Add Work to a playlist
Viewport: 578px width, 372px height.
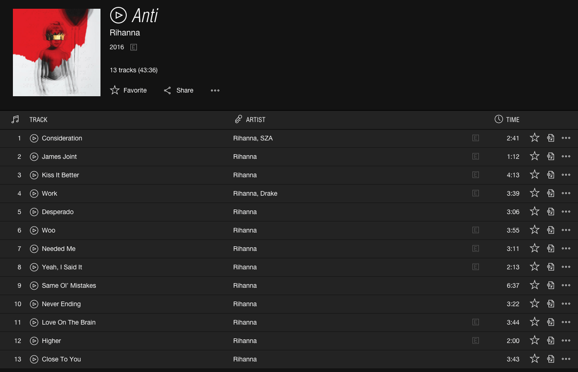pos(550,193)
